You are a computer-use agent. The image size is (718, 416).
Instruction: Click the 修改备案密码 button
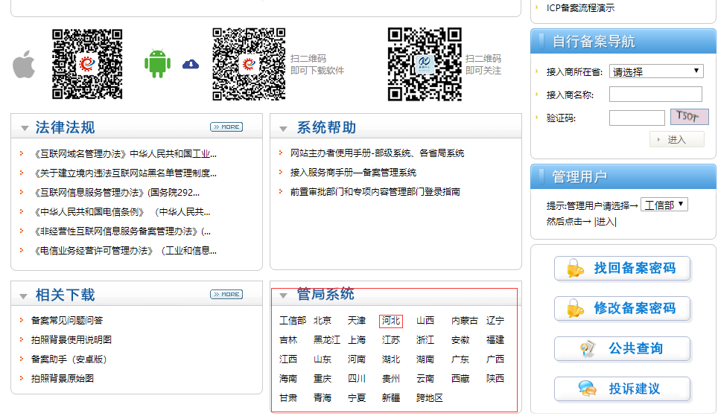(x=623, y=309)
